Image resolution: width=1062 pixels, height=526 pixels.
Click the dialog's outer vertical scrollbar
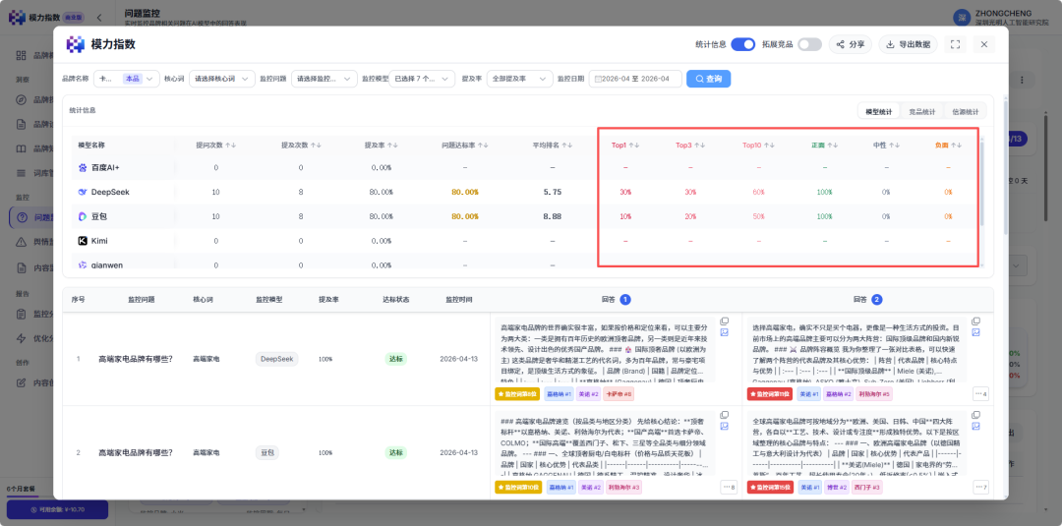pos(1004,166)
